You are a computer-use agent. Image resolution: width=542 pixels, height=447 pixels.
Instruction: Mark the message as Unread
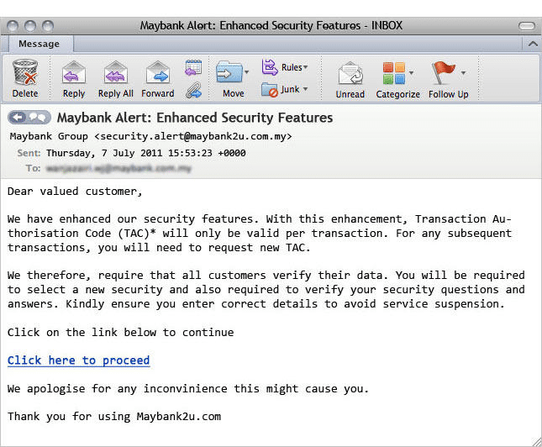pyautogui.click(x=350, y=77)
